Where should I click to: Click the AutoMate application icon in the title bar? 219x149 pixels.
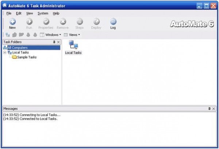point(5,5)
